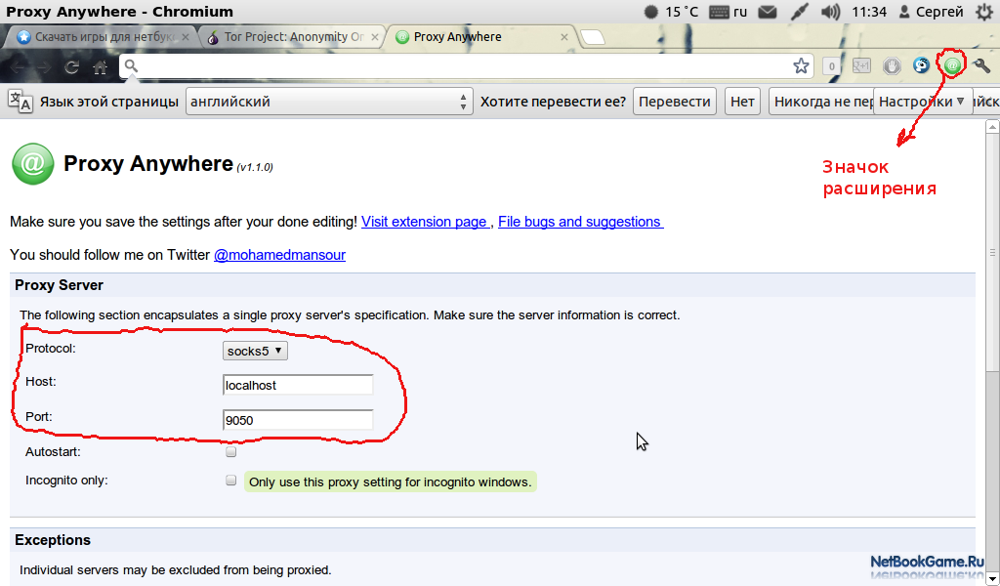Image resolution: width=1000 pixels, height=586 pixels.
Task: Open the Chromium wrench menu
Action: click(981, 65)
